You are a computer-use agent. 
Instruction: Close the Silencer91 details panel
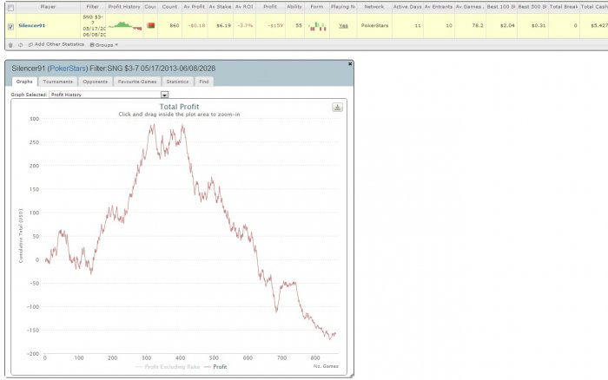(350, 64)
